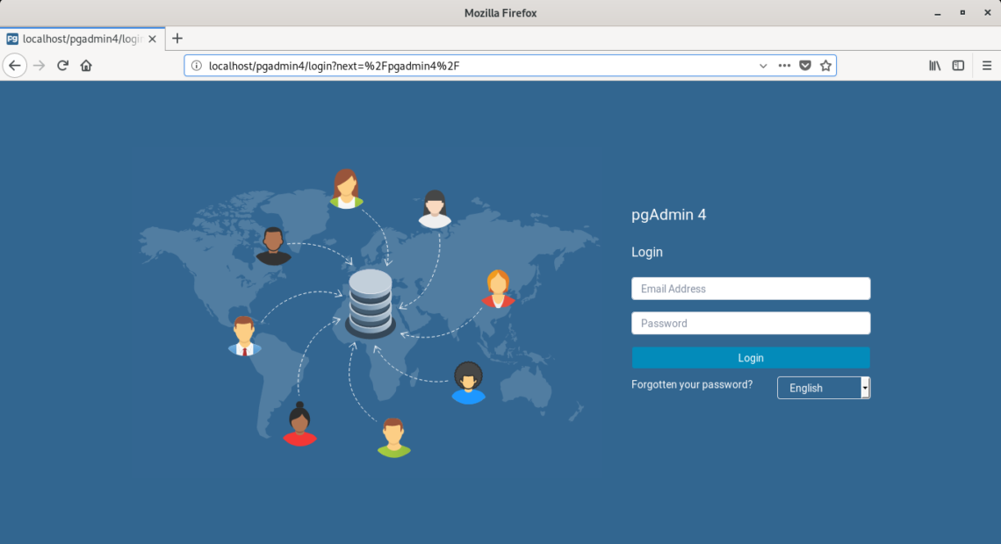This screenshot has width=1001, height=544.
Task: Click the pgAdmin 4 heading text
Action: [x=668, y=215]
